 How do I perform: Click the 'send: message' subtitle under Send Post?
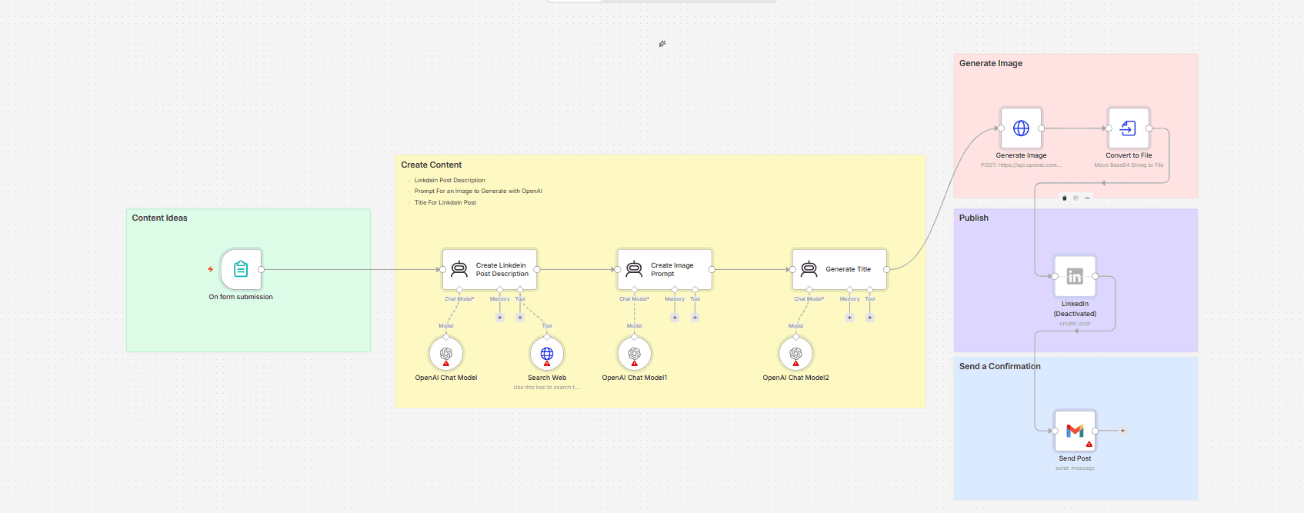point(1075,468)
